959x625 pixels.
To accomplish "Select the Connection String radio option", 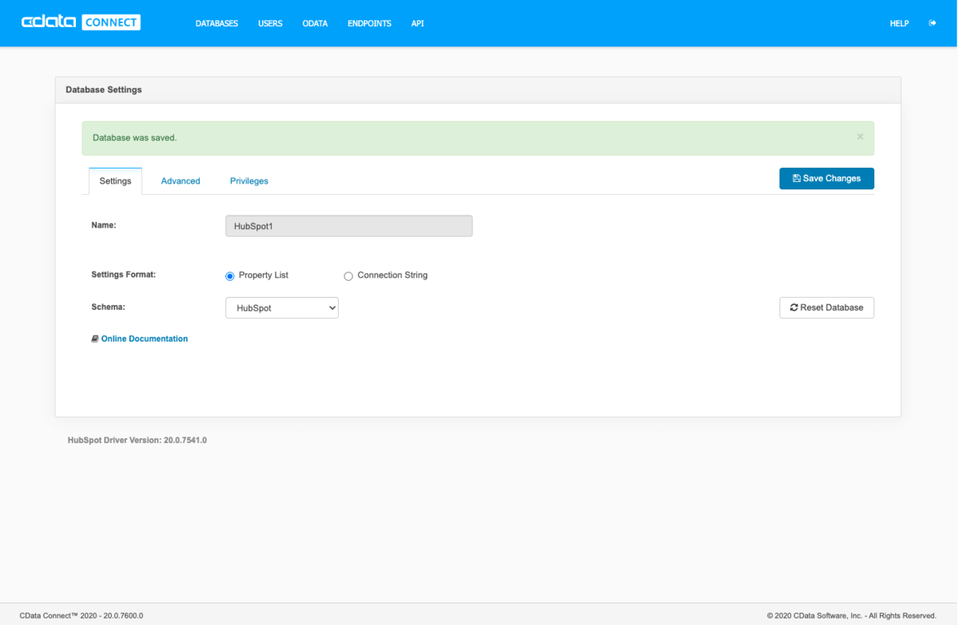I will [x=348, y=276].
